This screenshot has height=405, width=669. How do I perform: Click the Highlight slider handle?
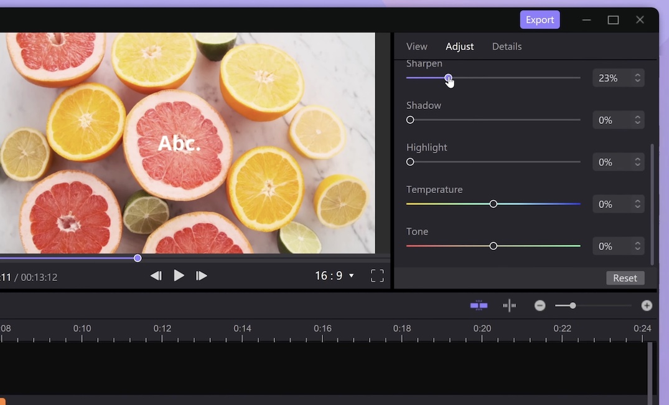(410, 162)
